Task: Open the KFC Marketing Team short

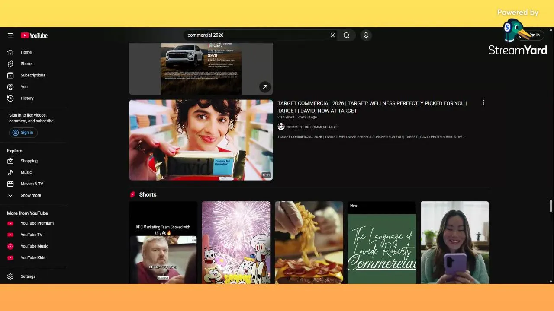Action: (x=163, y=242)
